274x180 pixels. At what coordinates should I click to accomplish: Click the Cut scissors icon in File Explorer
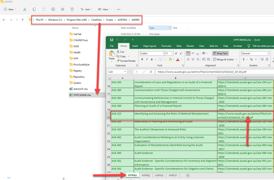click(x=25, y=9)
